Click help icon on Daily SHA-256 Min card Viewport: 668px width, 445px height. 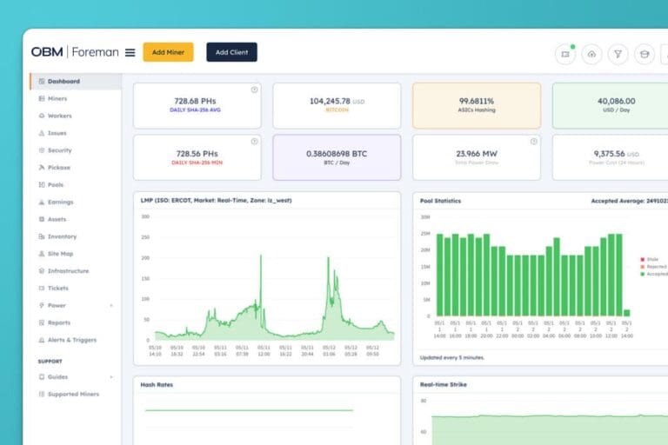click(254, 141)
